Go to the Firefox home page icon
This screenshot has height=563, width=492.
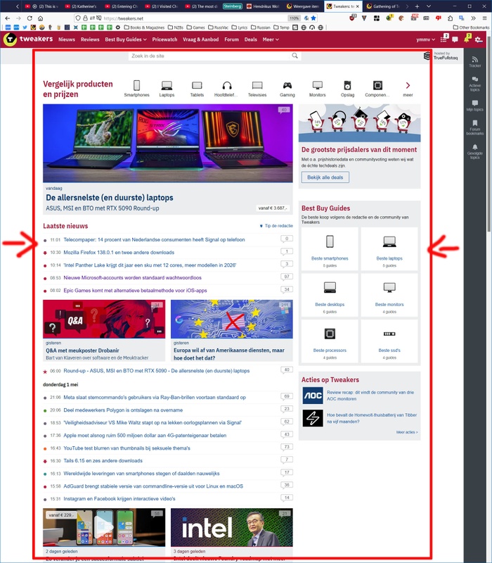[41, 18]
